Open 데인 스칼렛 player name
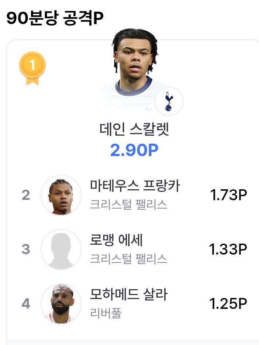This screenshot has width=259, height=345. (x=134, y=129)
